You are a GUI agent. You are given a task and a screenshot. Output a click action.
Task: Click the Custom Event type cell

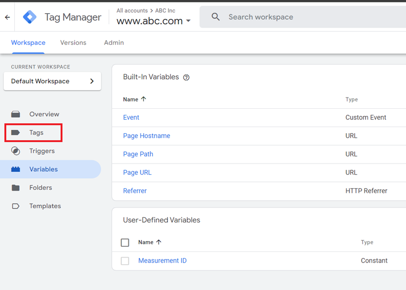click(x=365, y=117)
